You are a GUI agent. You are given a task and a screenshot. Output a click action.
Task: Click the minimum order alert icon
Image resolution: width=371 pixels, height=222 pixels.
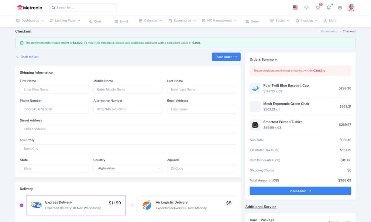point(22,43)
